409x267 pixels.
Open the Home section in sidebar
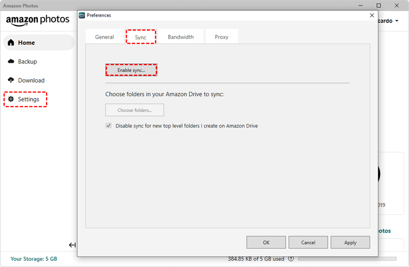click(x=39, y=42)
